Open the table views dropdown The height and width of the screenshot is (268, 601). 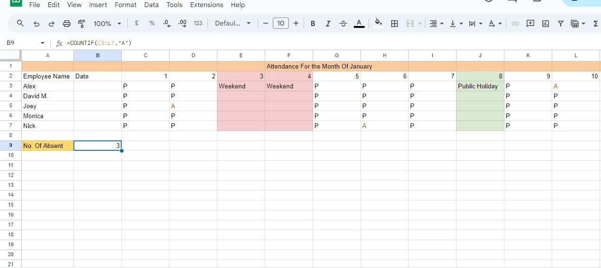578,23
